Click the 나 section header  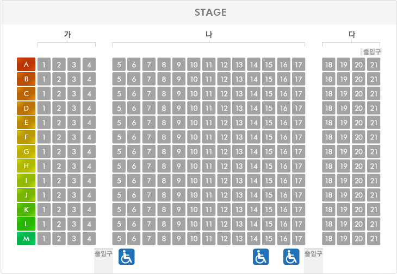pos(209,34)
